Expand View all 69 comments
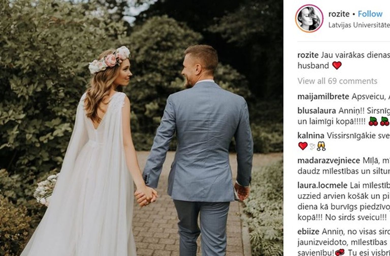Viewport: 390px width, 256px height. (337, 81)
